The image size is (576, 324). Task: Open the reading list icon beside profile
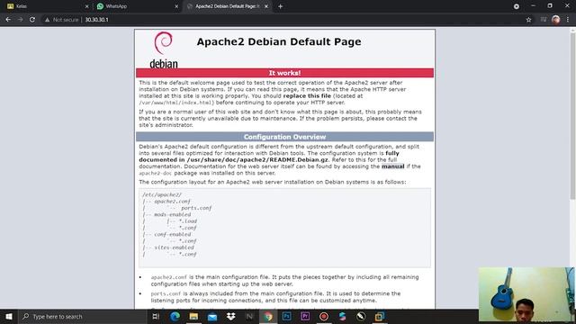(544, 20)
